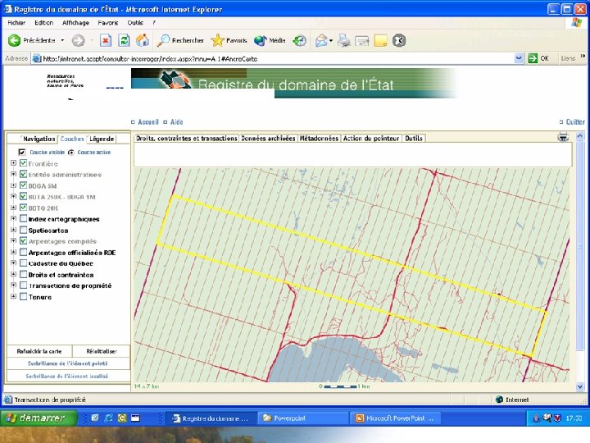590x443 pixels.
Task: Open the Affichage menu in browser
Action: coord(75,23)
